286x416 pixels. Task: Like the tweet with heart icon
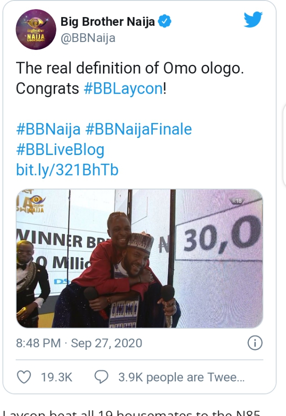tap(24, 377)
